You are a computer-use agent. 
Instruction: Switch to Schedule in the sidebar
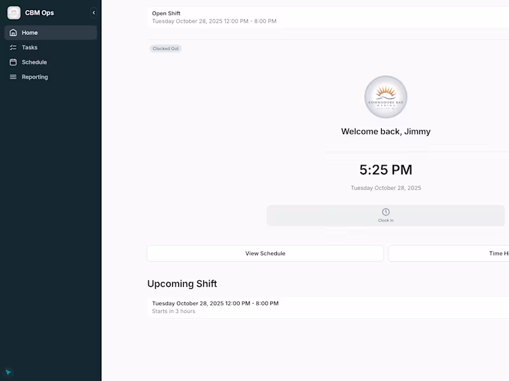[x=35, y=62]
